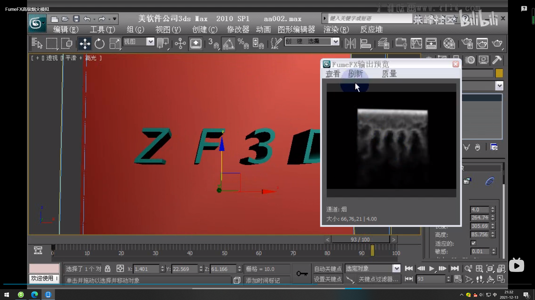Image resolution: width=535 pixels, height=300 pixels.
Task: Expand the undo history dropdown arrow
Action: [x=94, y=19]
